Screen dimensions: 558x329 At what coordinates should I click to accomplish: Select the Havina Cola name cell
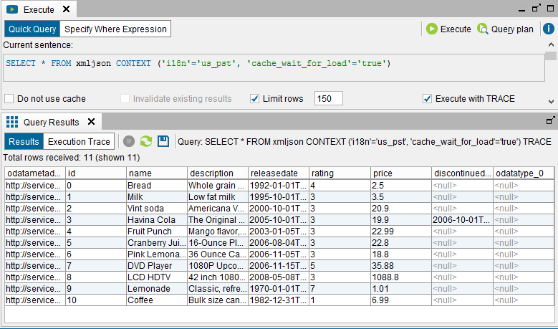pos(157,219)
